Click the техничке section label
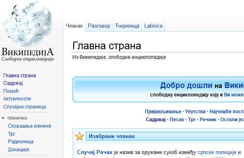 click(17, 118)
